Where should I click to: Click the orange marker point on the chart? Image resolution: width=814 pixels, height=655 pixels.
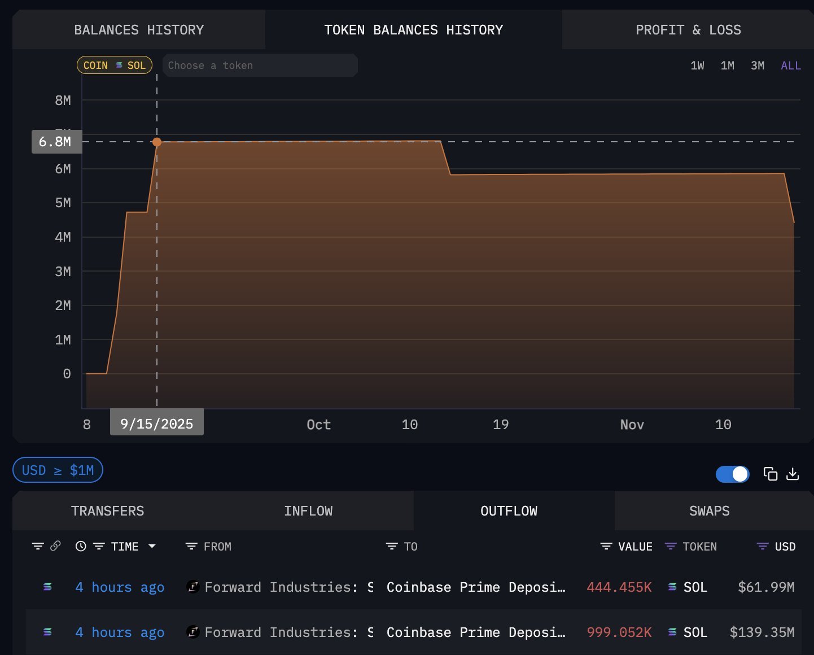click(157, 142)
